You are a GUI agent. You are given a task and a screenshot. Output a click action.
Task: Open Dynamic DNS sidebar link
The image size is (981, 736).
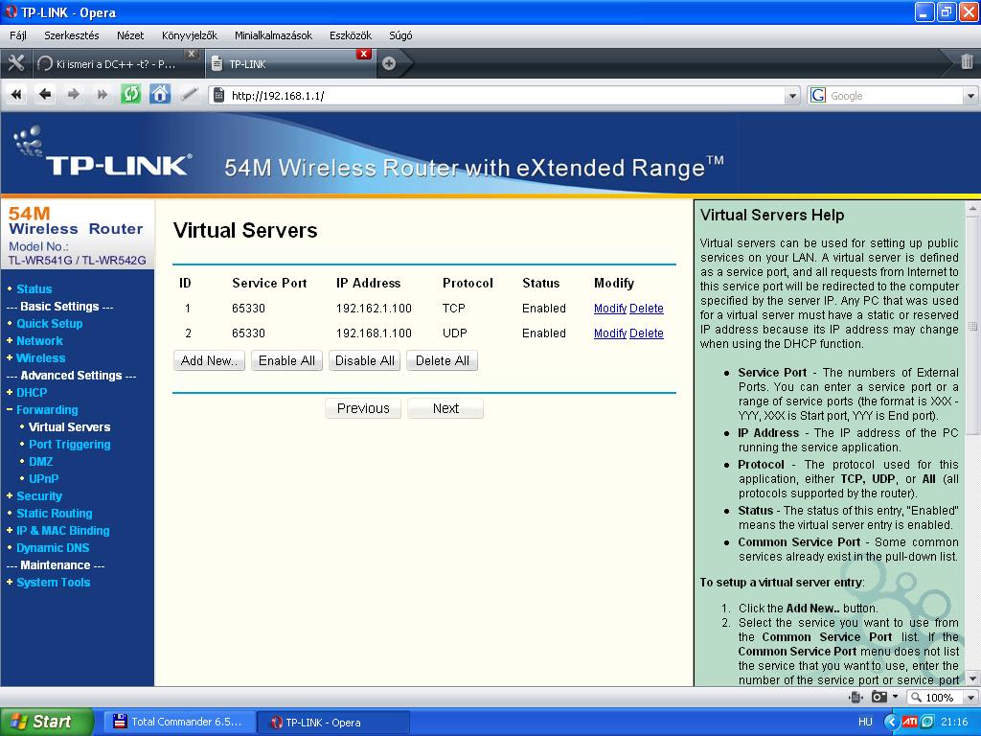click(53, 548)
